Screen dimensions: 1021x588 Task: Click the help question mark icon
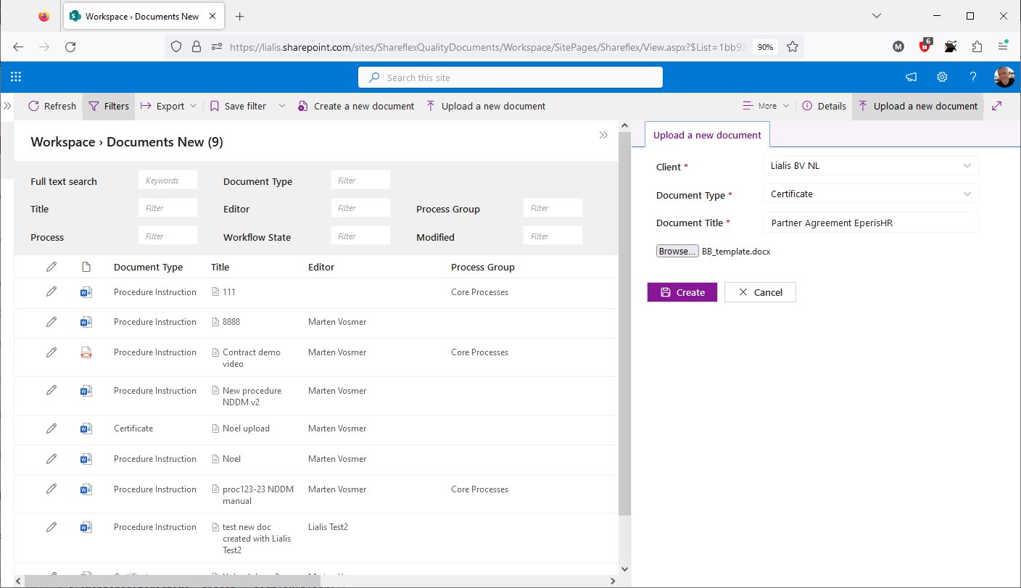pos(973,78)
